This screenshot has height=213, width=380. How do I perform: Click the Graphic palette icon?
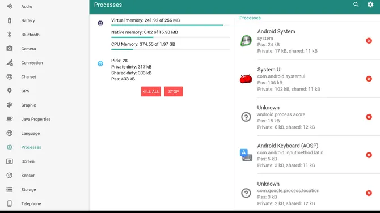pyautogui.click(x=10, y=105)
